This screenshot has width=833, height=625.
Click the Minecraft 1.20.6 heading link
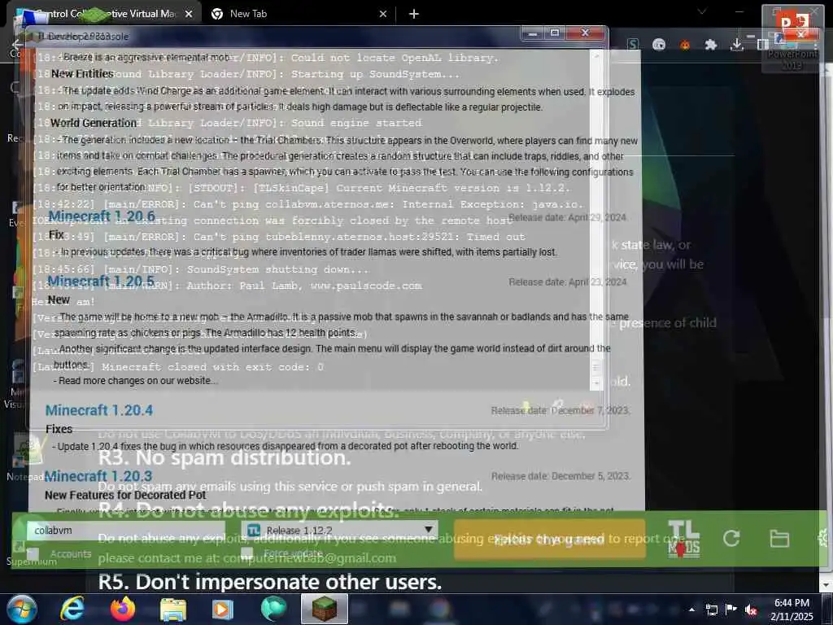pos(102,216)
